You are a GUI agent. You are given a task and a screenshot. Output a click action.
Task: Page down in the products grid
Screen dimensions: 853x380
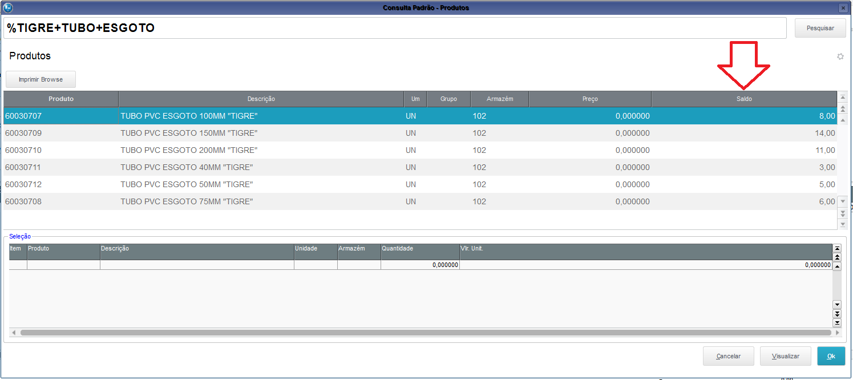pos(842,213)
